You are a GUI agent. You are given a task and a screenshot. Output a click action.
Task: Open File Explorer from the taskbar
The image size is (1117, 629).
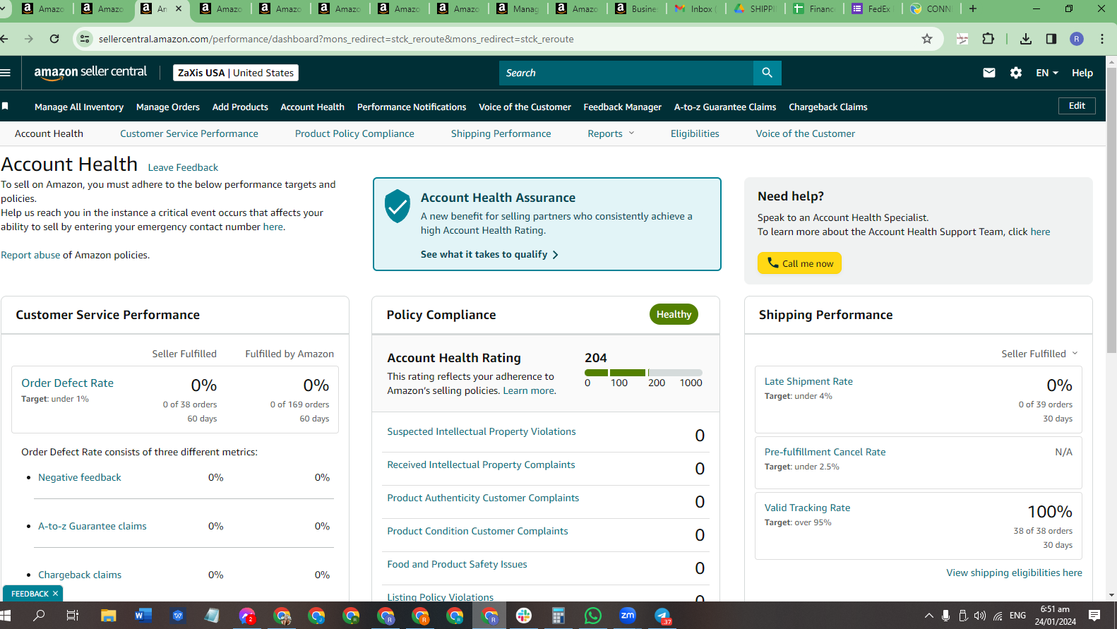click(108, 616)
